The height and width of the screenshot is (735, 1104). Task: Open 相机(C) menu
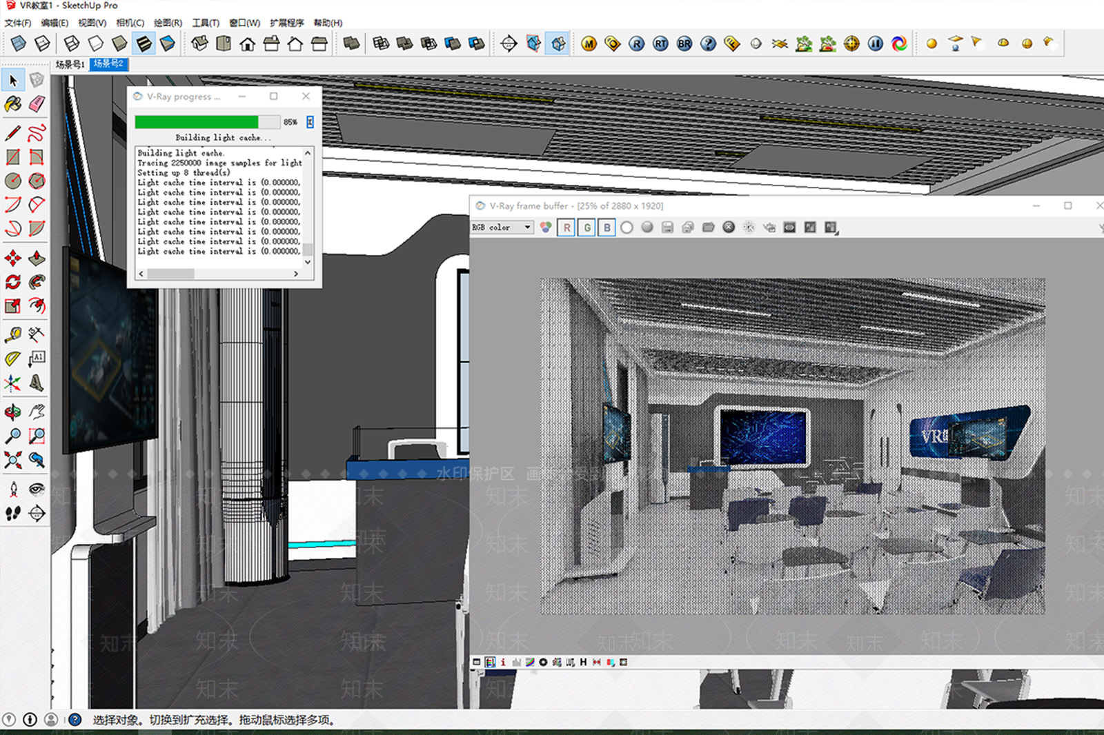pyautogui.click(x=130, y=23)
